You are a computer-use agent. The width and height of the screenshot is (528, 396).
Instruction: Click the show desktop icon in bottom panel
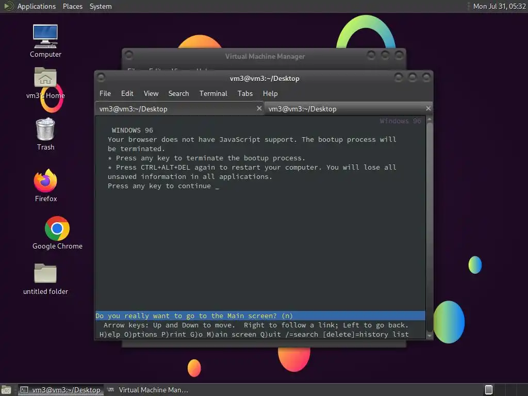[x=6, y=390]
